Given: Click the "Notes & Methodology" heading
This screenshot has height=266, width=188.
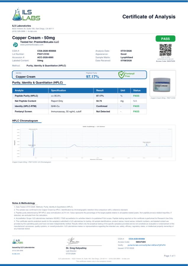Looking at the screenshot, I should coord(24,203).
